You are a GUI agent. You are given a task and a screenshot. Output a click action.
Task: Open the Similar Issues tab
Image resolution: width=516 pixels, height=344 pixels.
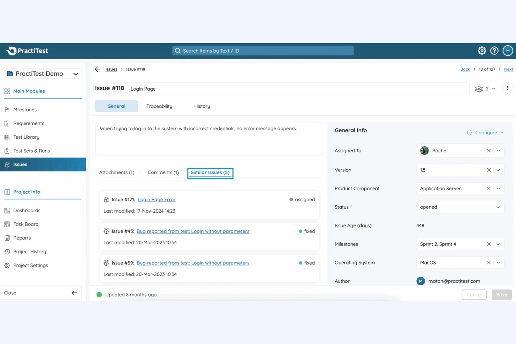tap(210, 173)
